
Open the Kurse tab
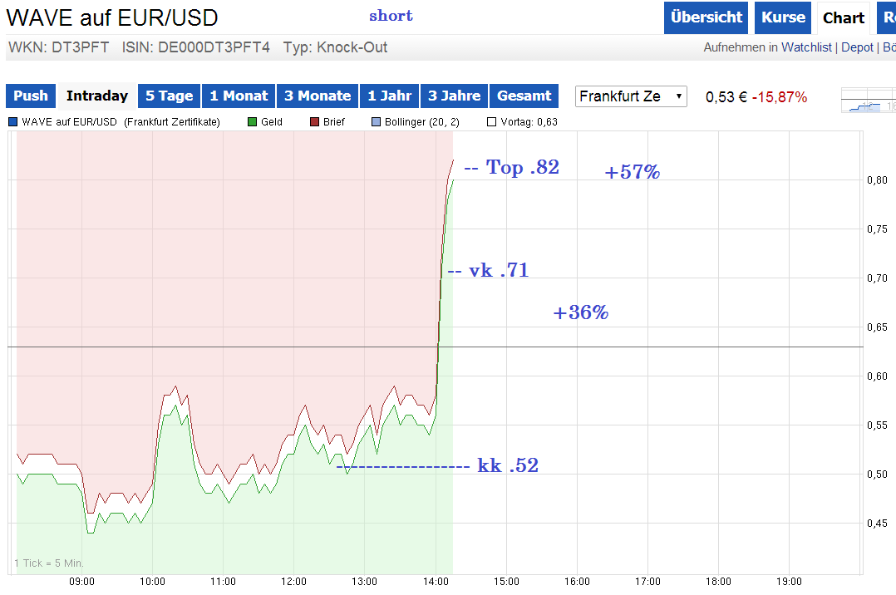[783, 17]
